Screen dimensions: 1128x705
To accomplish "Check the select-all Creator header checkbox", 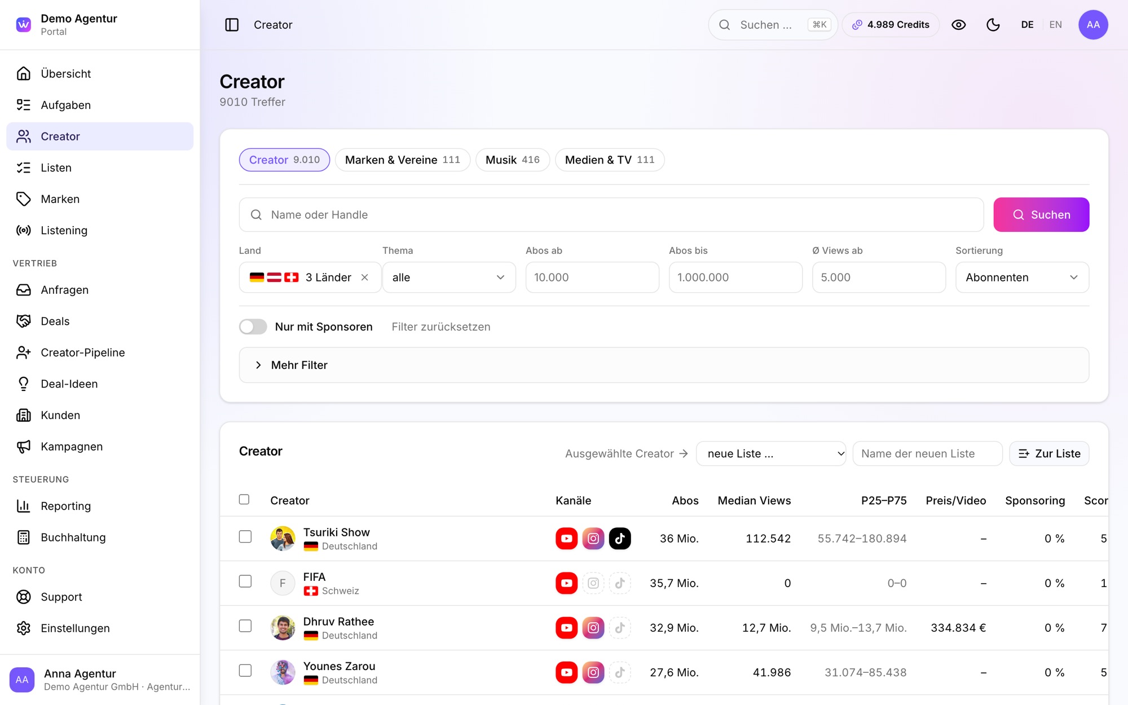I will (244, 499).
